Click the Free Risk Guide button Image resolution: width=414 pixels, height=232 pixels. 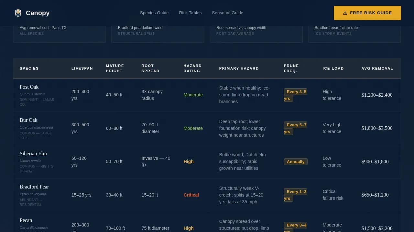[367, 13]
